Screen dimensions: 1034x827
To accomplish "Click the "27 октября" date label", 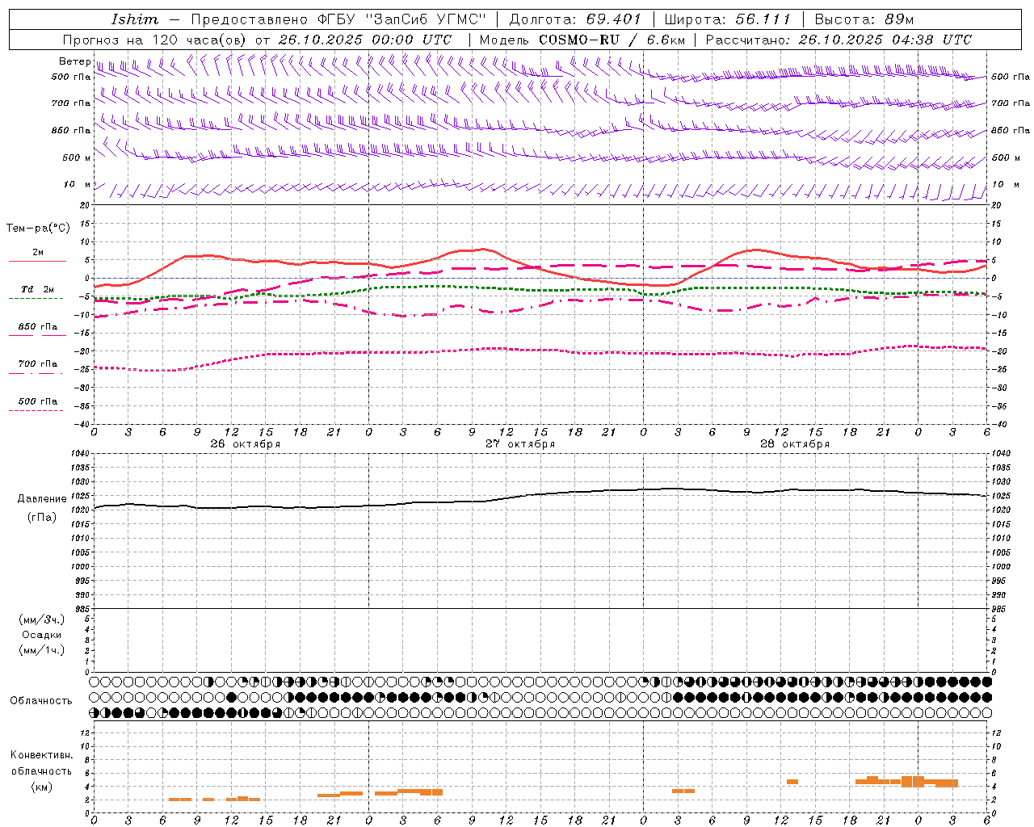I will [x=520, y=444].
